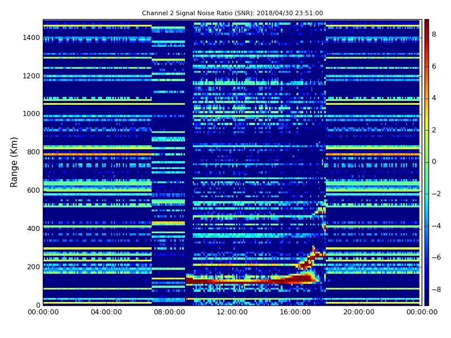Screen dimensions: 451x338
Task: Click the y-axis tick label 1000
Action: click(32, 114)
